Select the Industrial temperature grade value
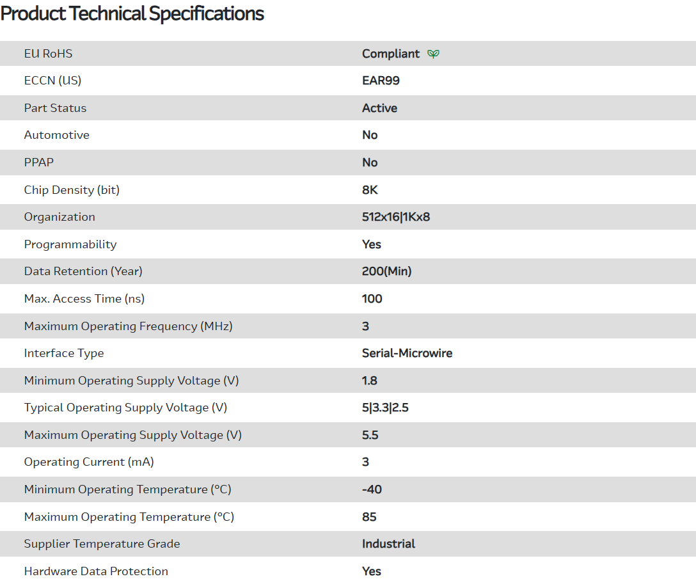 coord(388,544)
